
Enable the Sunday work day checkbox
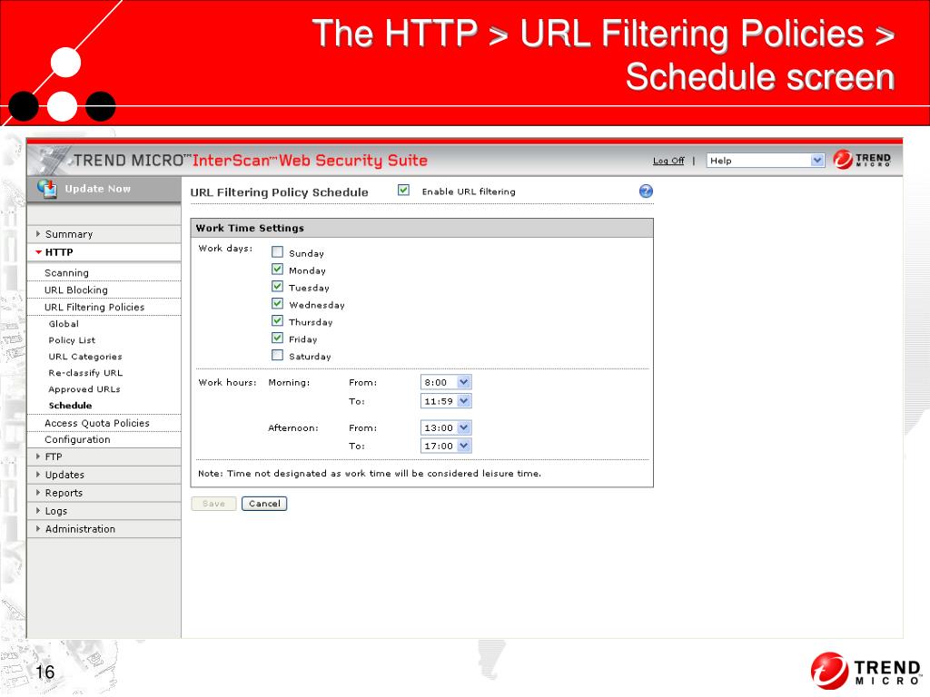(277, 252)
